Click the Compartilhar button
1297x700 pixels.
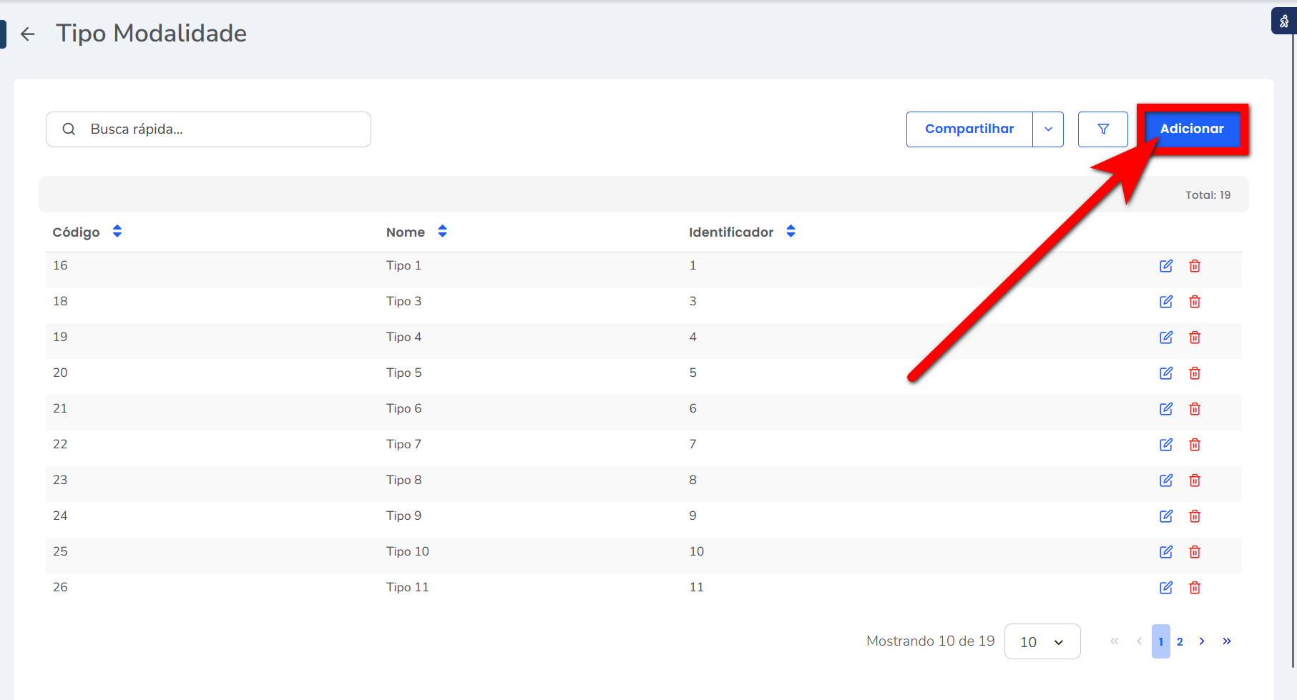pos(969,129)
